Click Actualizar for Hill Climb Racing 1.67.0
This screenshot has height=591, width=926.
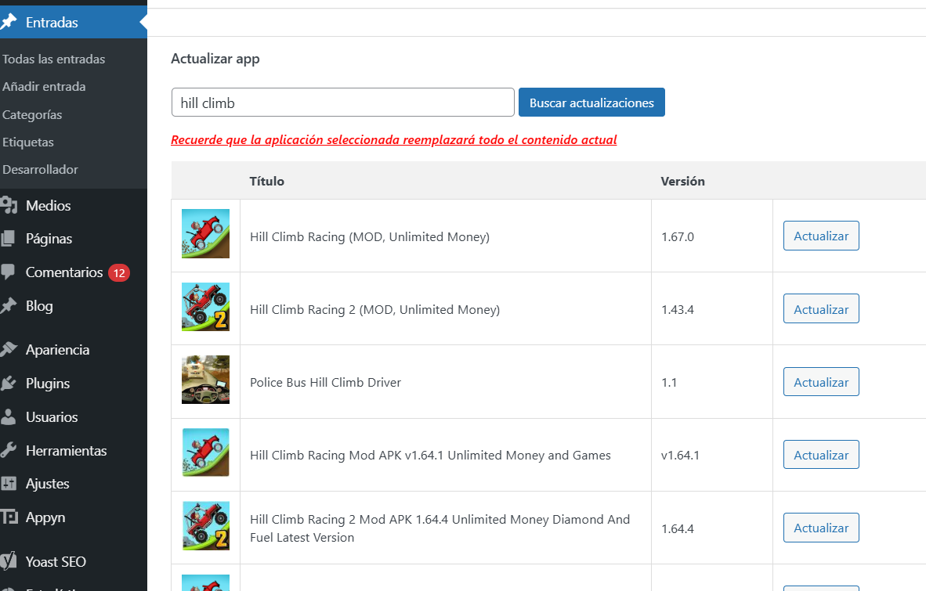point(821,236)
